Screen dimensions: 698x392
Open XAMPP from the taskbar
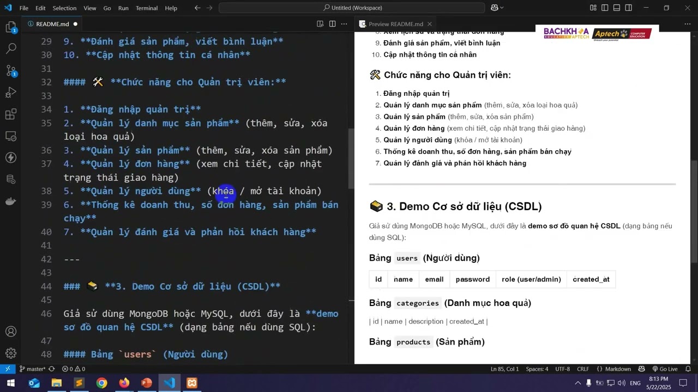[x=192, y=383]
